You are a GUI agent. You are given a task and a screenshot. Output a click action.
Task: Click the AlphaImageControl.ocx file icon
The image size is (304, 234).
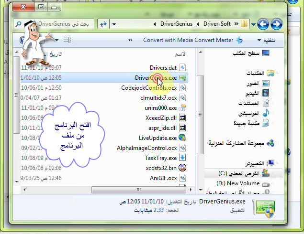(x=182, y=148)
